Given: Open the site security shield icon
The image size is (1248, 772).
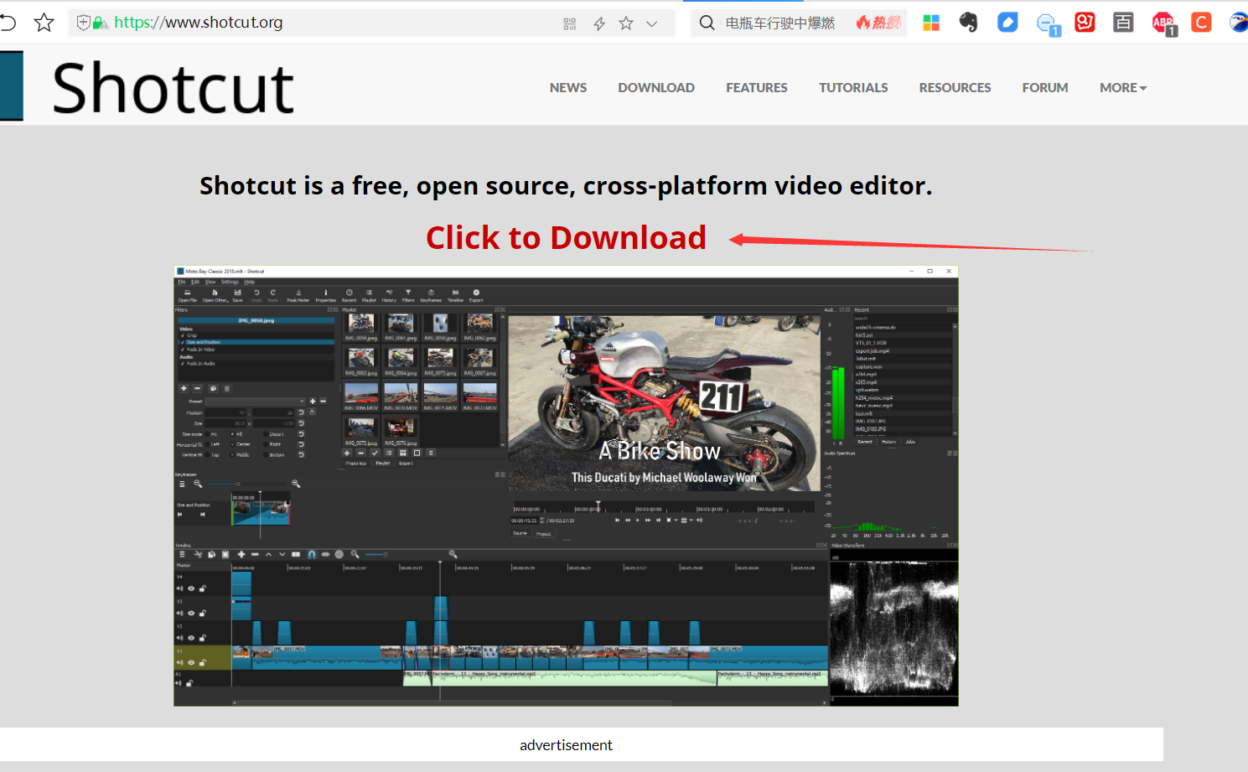Looking at the screenshot, I should [84, 23].
